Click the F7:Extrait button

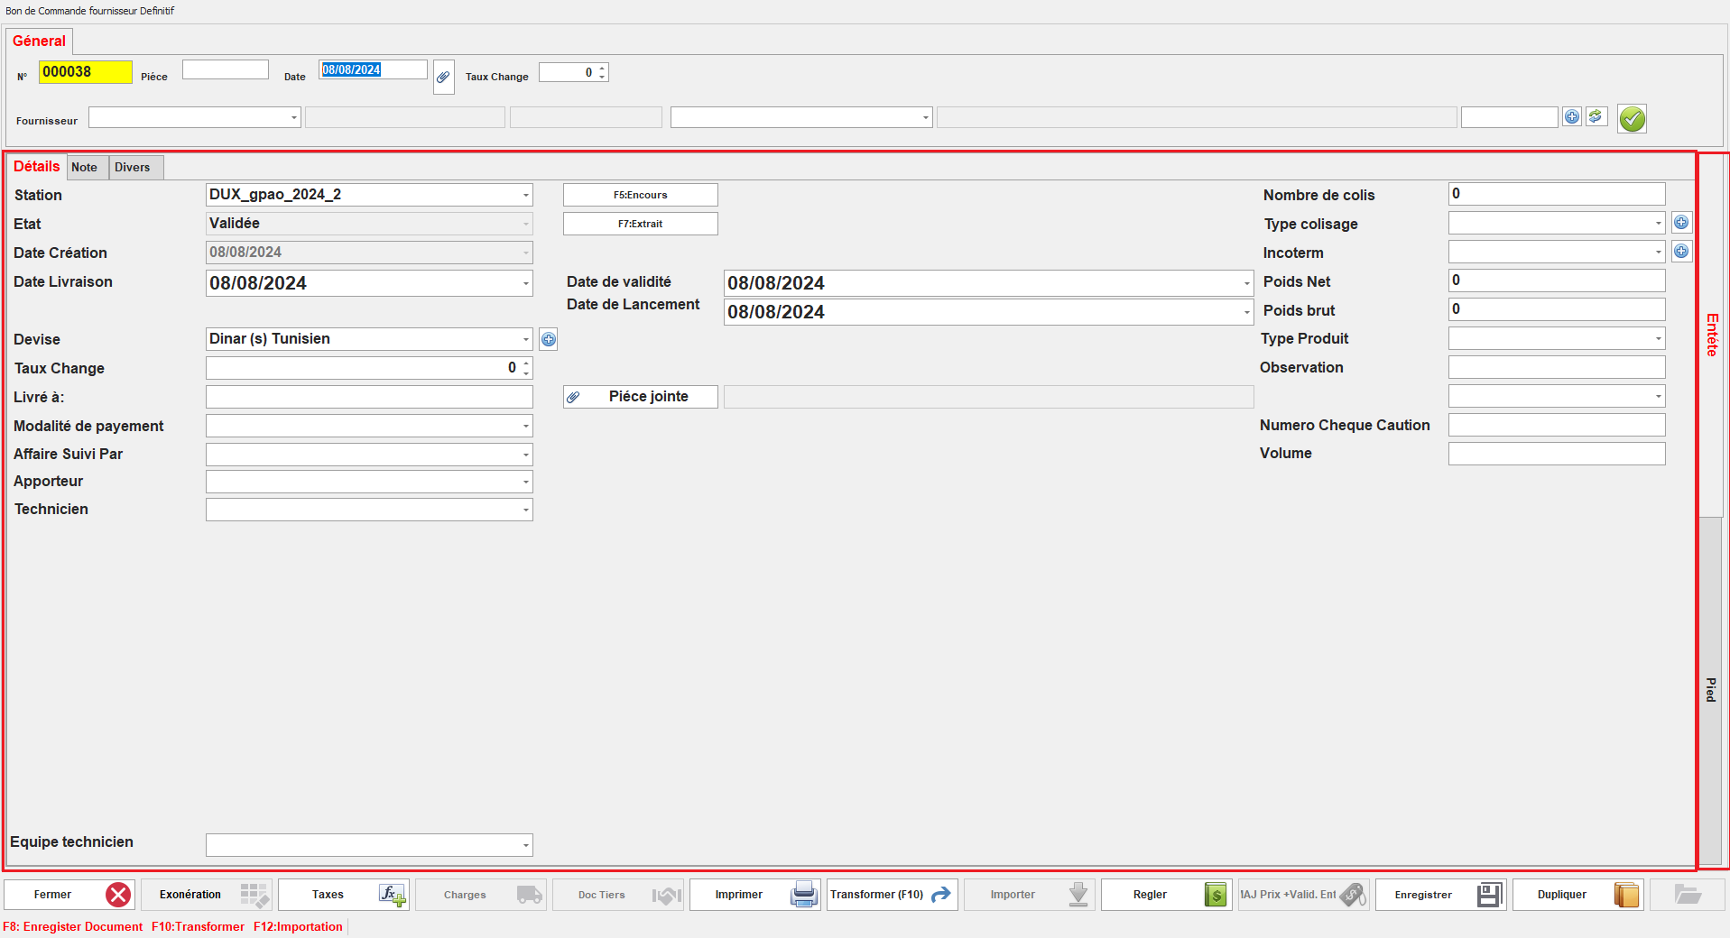[641, 224]
